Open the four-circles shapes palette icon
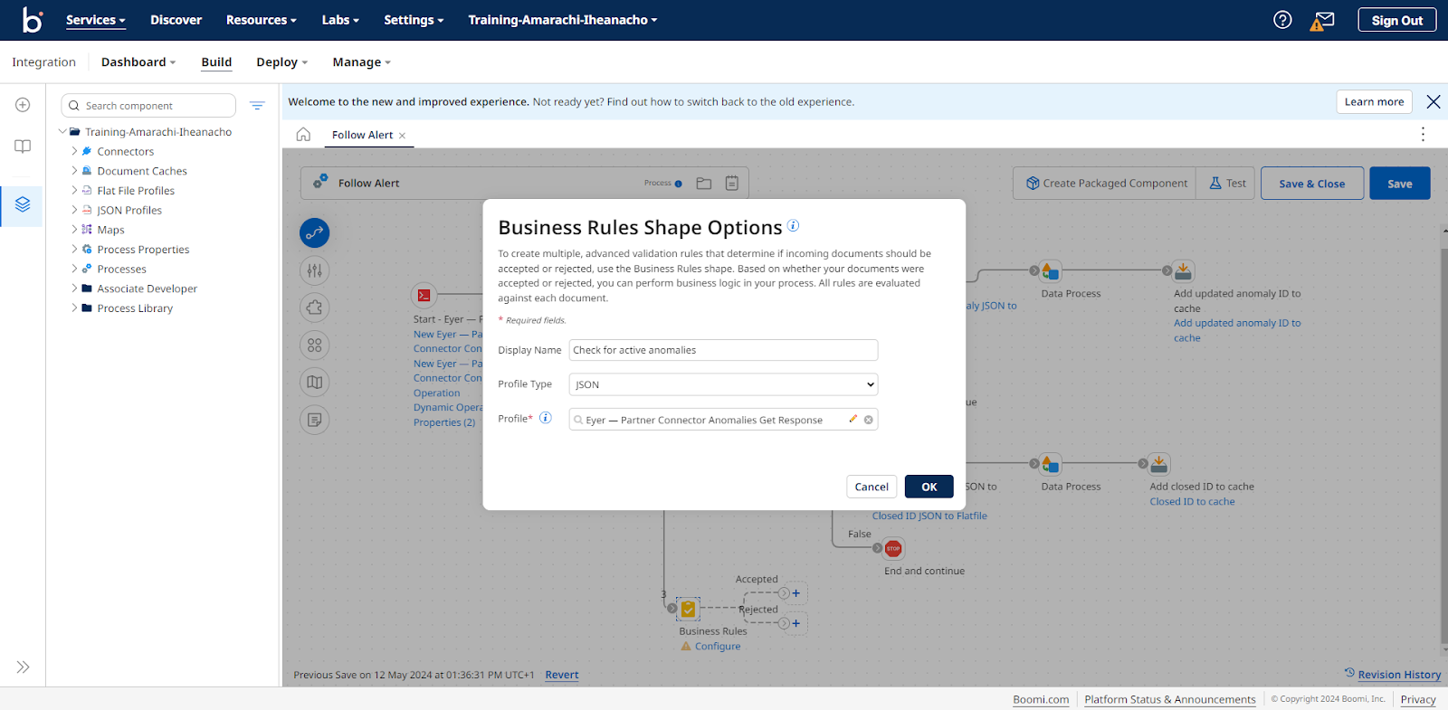Image resolution: width=1448 pixels, height=710 pixels. (x=314, y=345)
